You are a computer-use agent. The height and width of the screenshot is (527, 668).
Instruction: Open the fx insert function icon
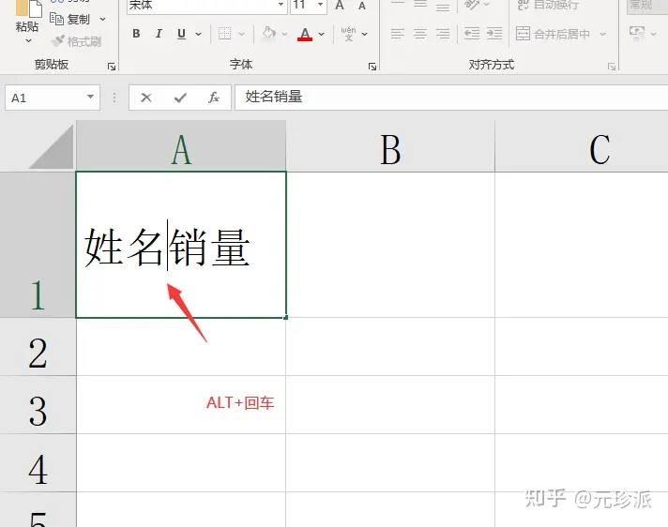214,98
